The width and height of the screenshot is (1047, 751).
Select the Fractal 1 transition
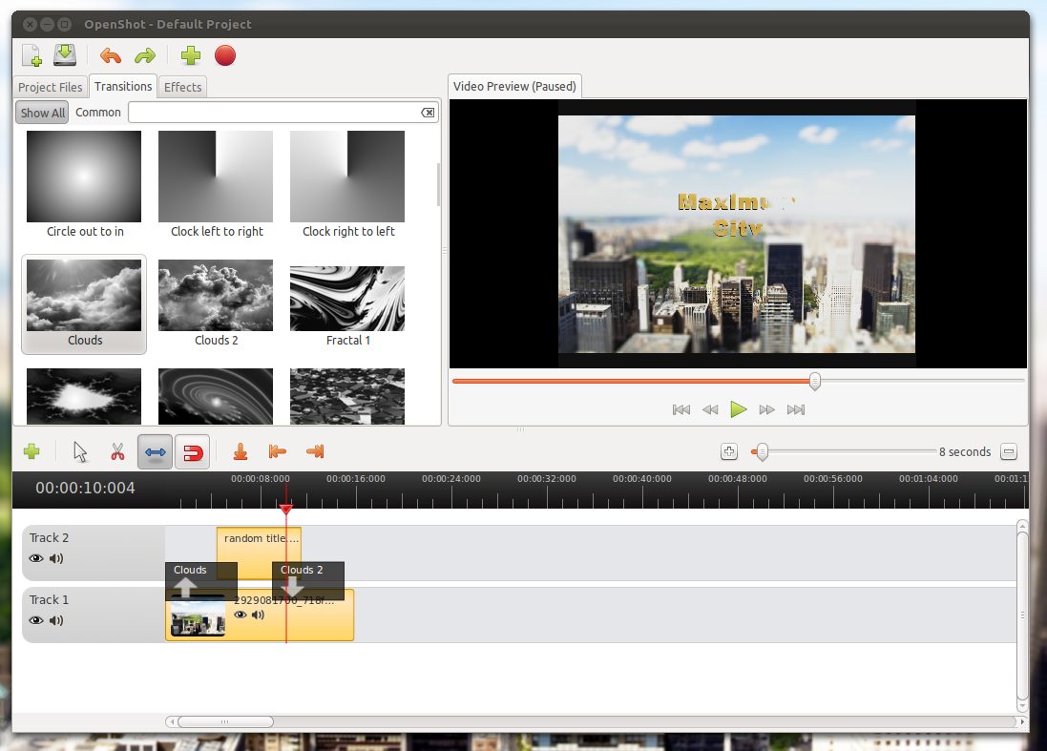tap(347, 305)
